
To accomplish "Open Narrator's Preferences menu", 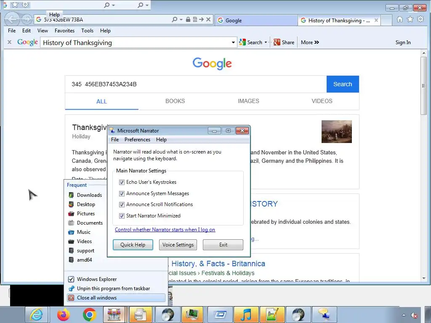I will coord(137,140).
